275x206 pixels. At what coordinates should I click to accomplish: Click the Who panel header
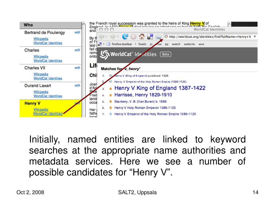point(50,25)
